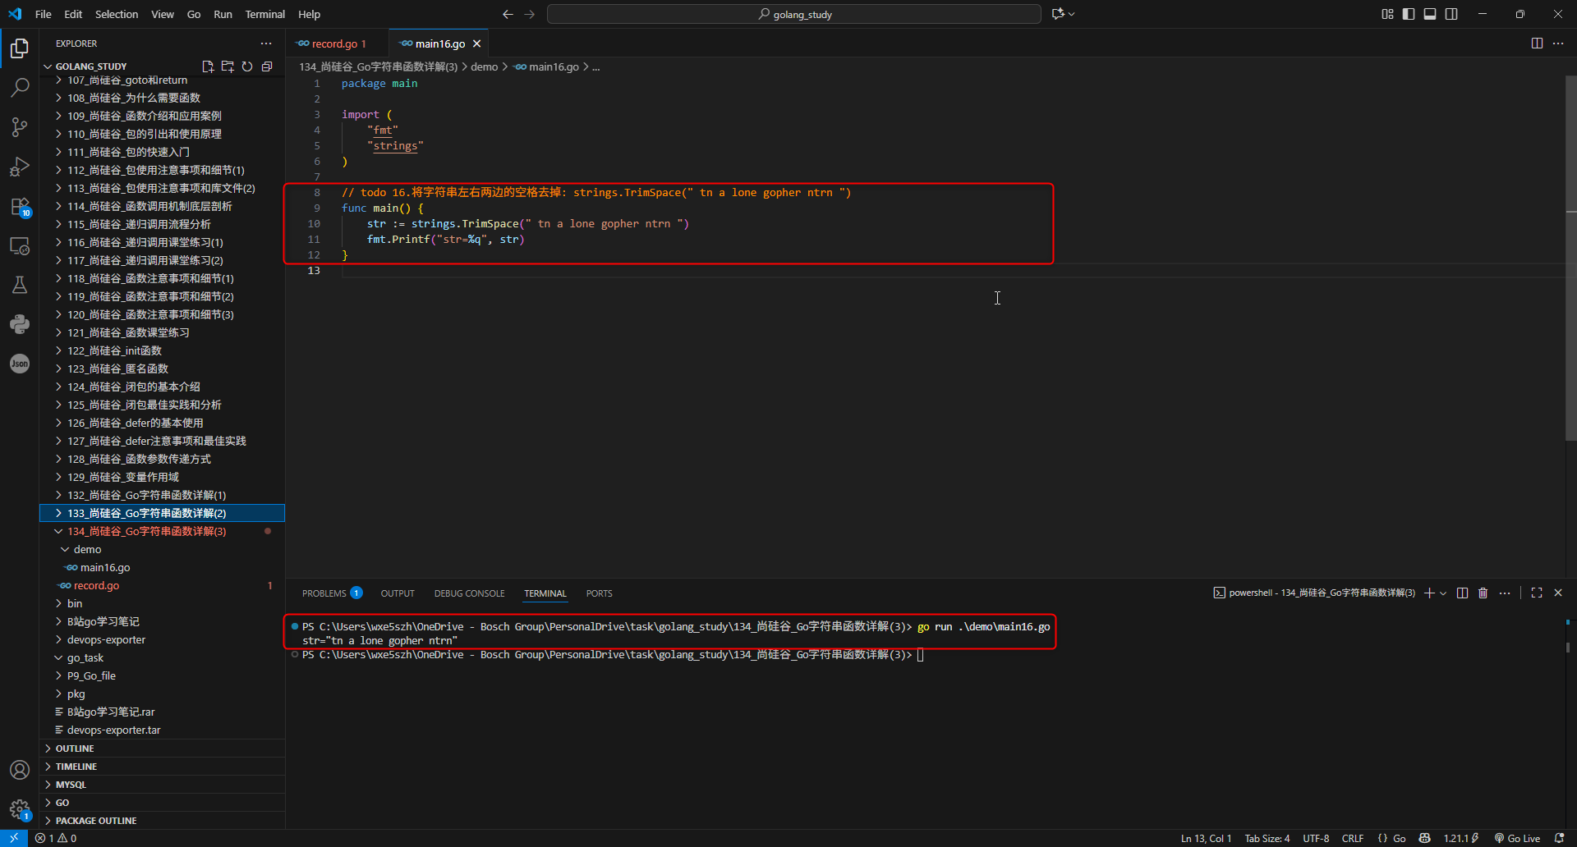Collapse the 134_尚硅谷_Go字符串函数详解(3) folder
The image size is (1577, 847).
(162, 531)
